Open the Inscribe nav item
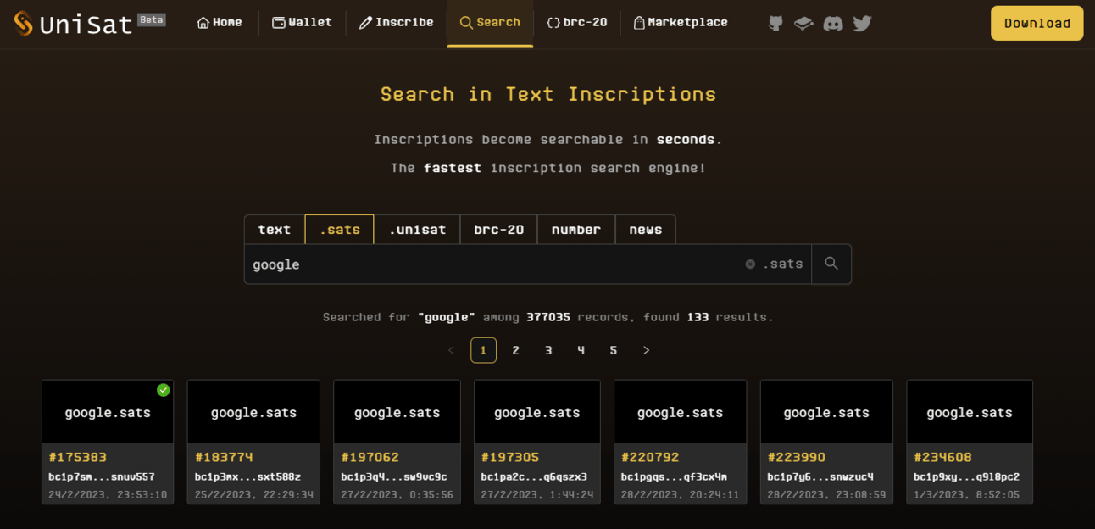This screenshot has width=1095, height=529. [396, 23]
